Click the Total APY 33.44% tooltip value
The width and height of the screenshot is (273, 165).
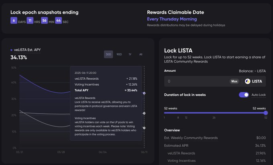pos(131,91)
